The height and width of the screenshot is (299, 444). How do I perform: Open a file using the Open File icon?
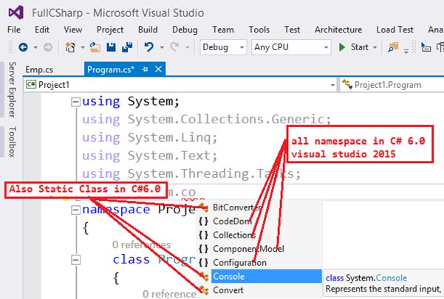pyautogui.click(x=95, y=47)
